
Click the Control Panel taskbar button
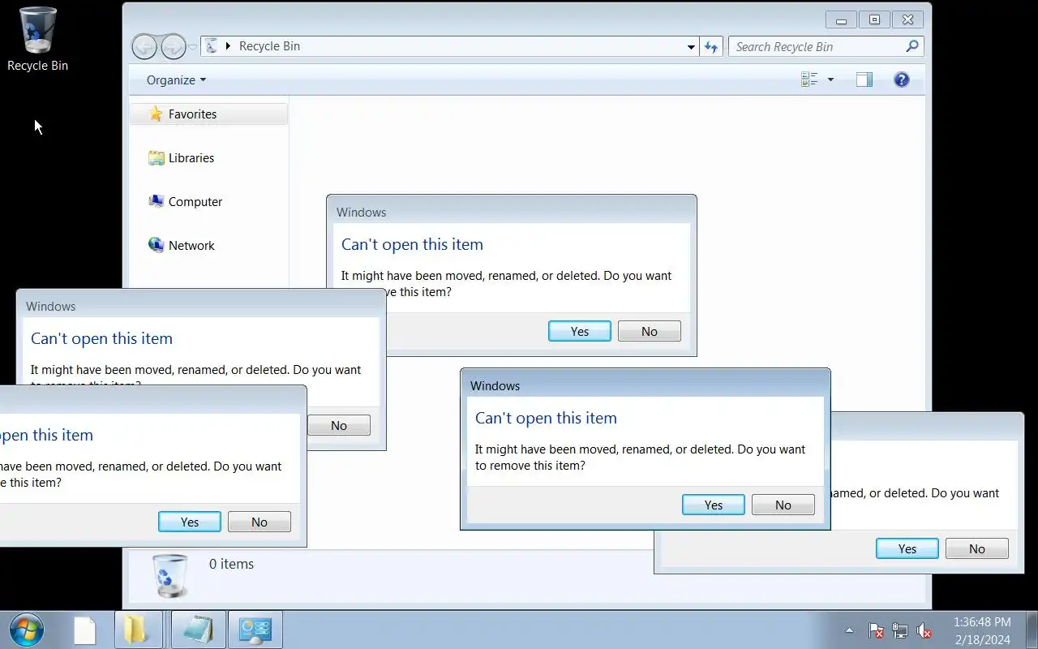click(255, 630)
